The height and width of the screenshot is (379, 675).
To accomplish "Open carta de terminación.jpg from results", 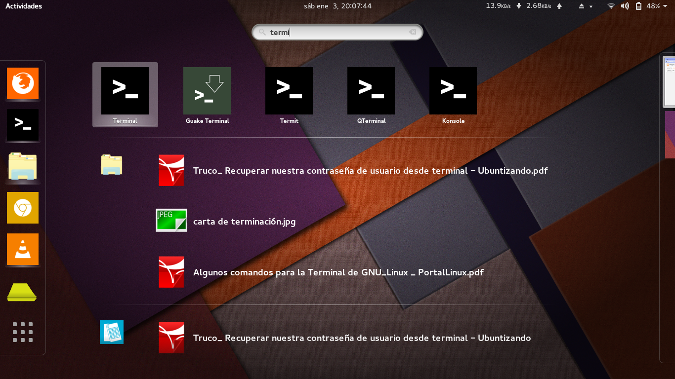I will click(x=245, y=222).
